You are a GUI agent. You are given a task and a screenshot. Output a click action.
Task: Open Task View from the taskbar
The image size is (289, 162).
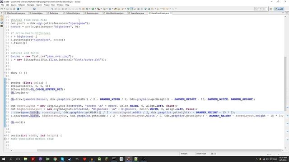[18, 159]
